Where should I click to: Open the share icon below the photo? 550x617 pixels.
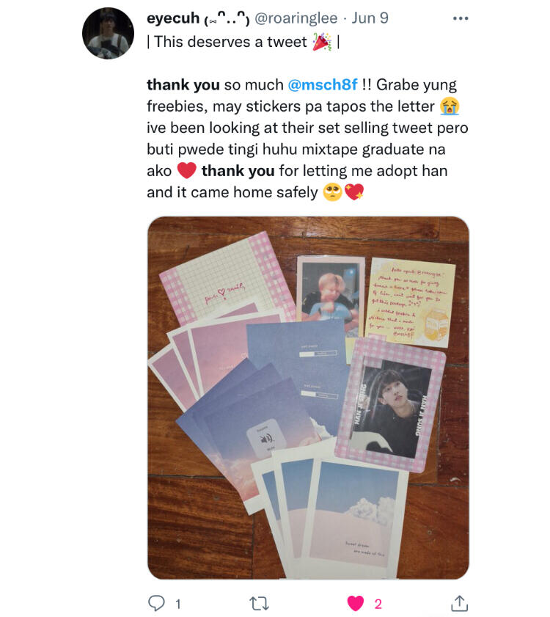coord(459,603)
